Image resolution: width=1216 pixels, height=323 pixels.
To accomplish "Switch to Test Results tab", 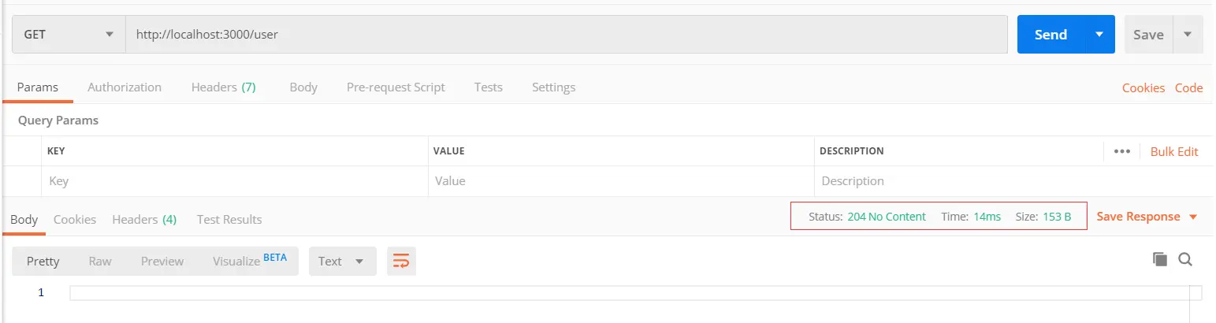I will click(229, 220).
